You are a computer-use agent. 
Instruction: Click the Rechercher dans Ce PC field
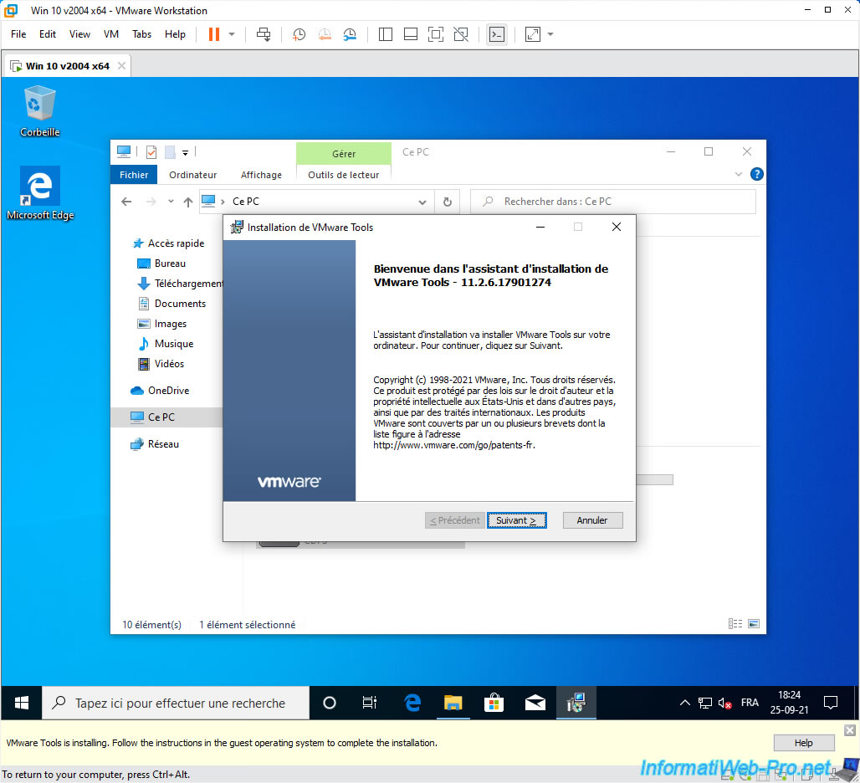[x=613, y=202]
